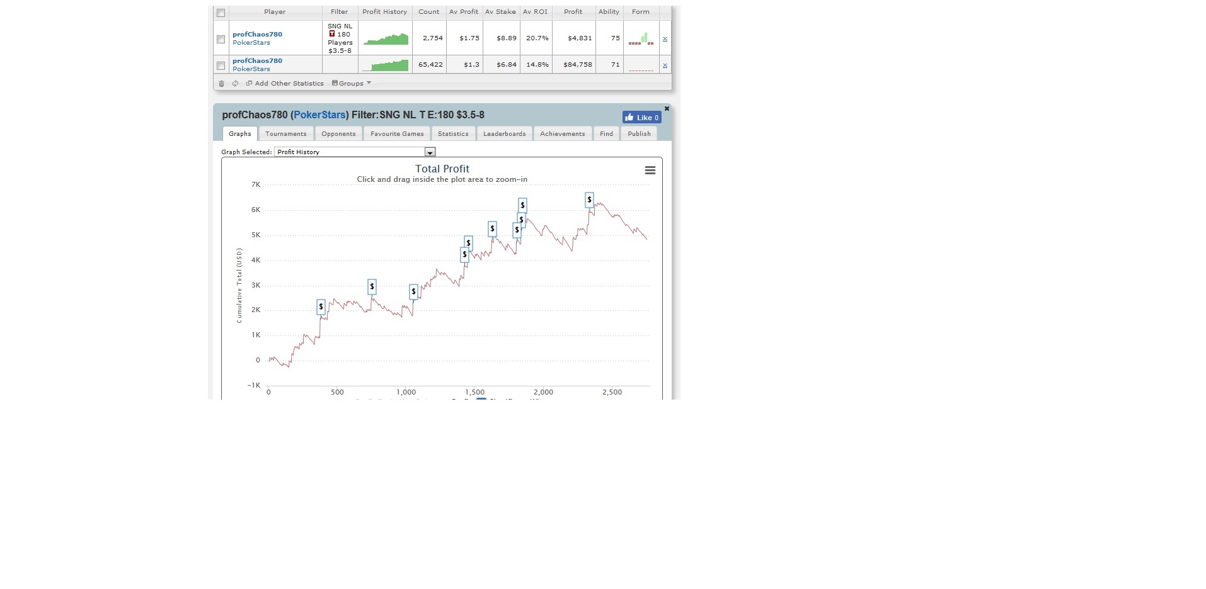Screen dimensions: 1206x589
Task: Click PokerStars link in the second table row
Action: (251, 69)
